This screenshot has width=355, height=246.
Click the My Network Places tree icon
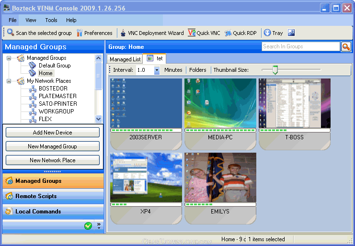pyautogui.click(x=21, y=81)
